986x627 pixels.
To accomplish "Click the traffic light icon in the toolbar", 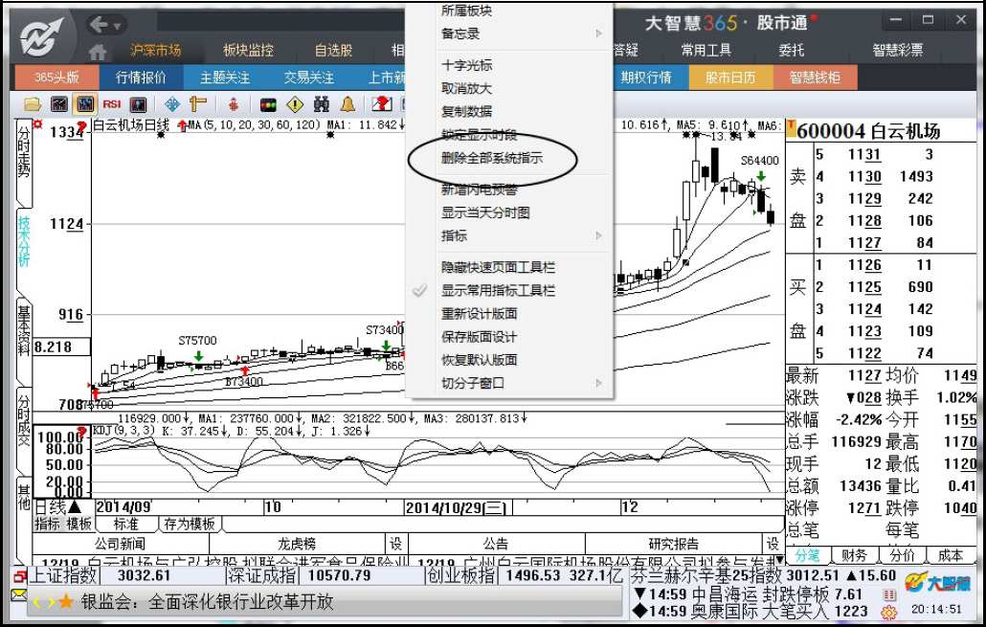I will pos(268,103).
